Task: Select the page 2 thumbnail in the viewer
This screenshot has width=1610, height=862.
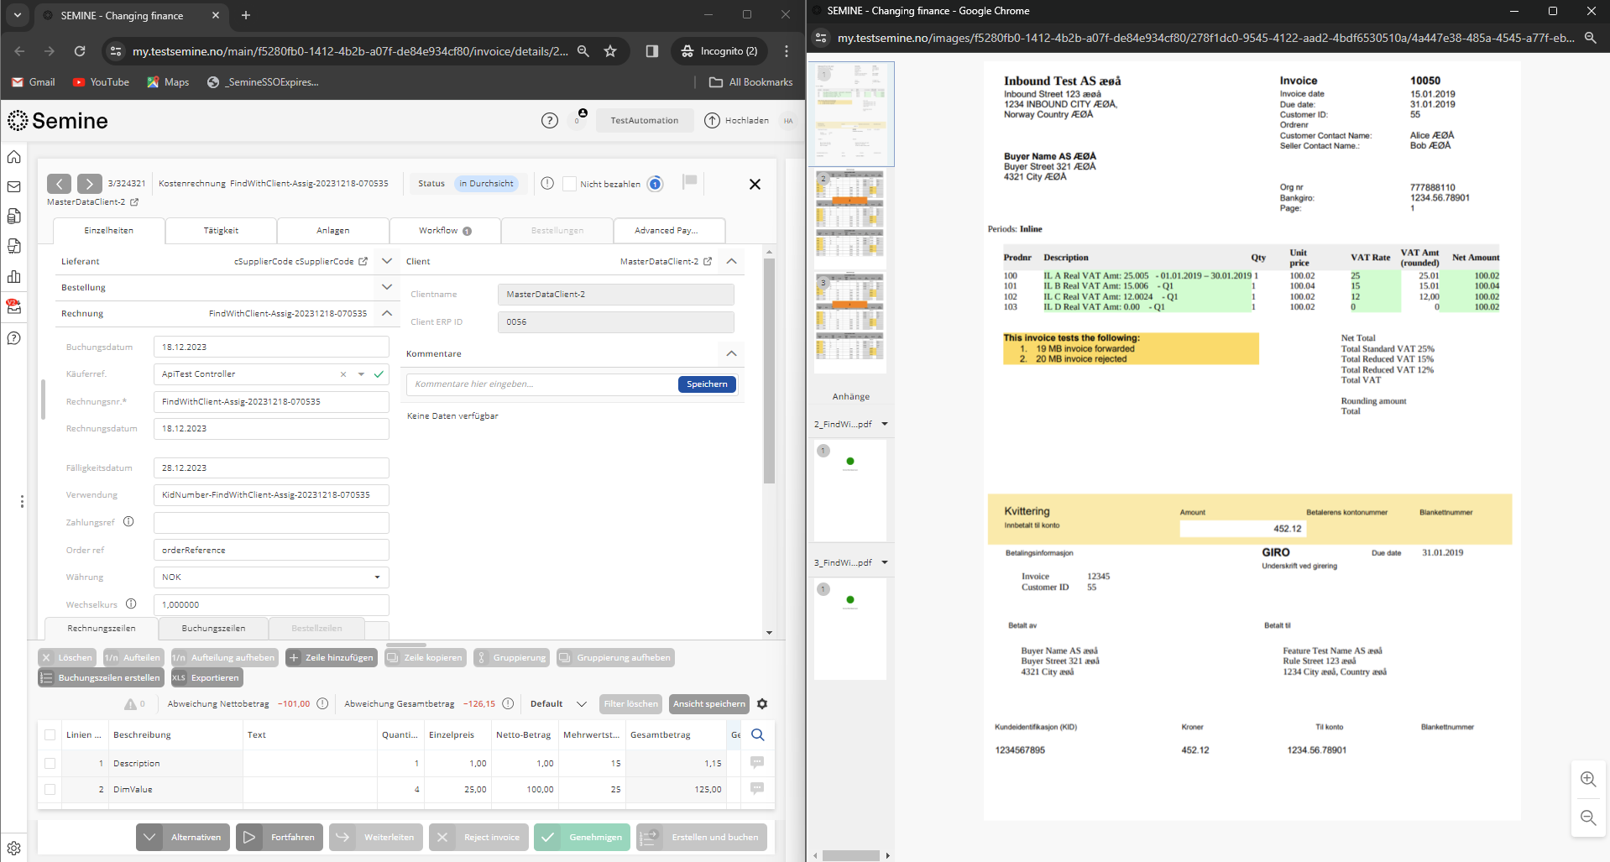Action: pyautogui.click(x=850, y=220)
